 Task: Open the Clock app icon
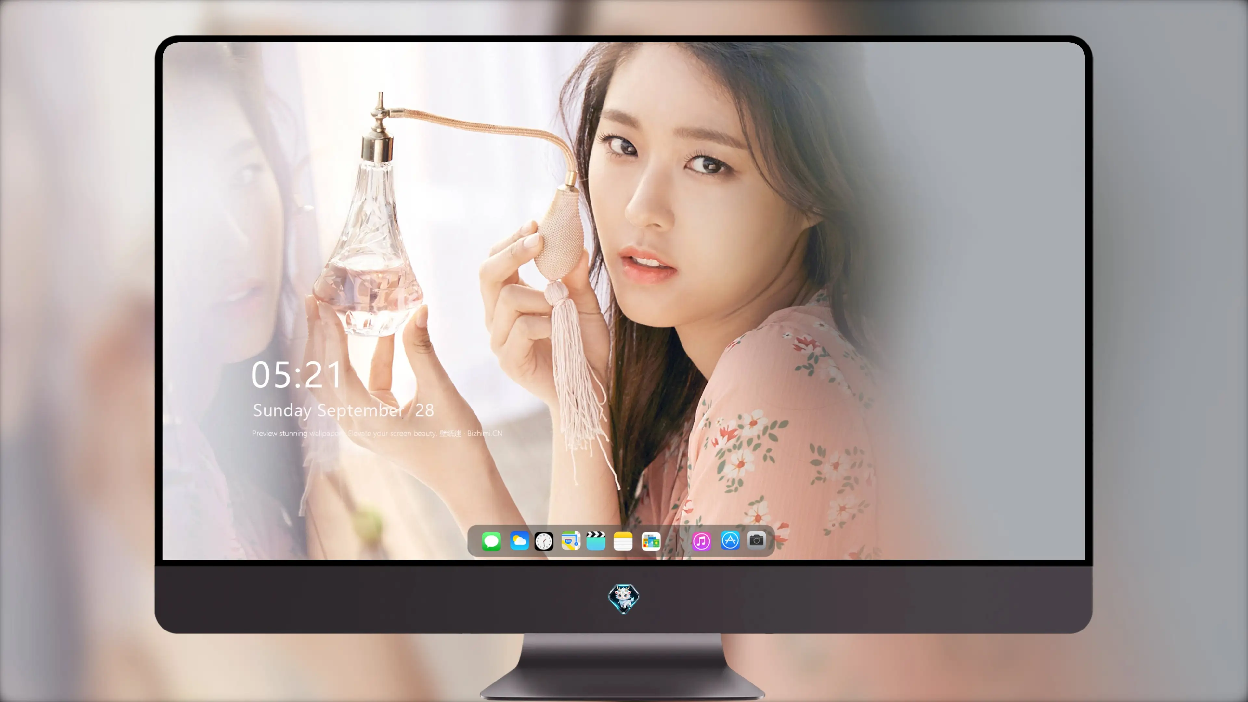[544, 541]
